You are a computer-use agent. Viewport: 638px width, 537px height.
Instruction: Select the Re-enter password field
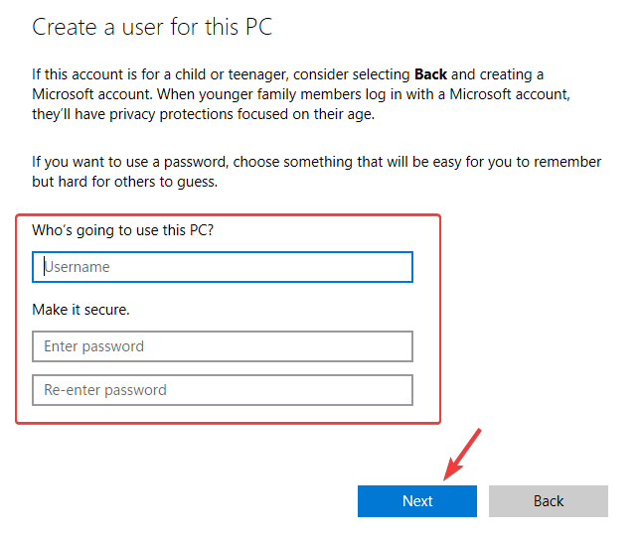click(222, 390)
